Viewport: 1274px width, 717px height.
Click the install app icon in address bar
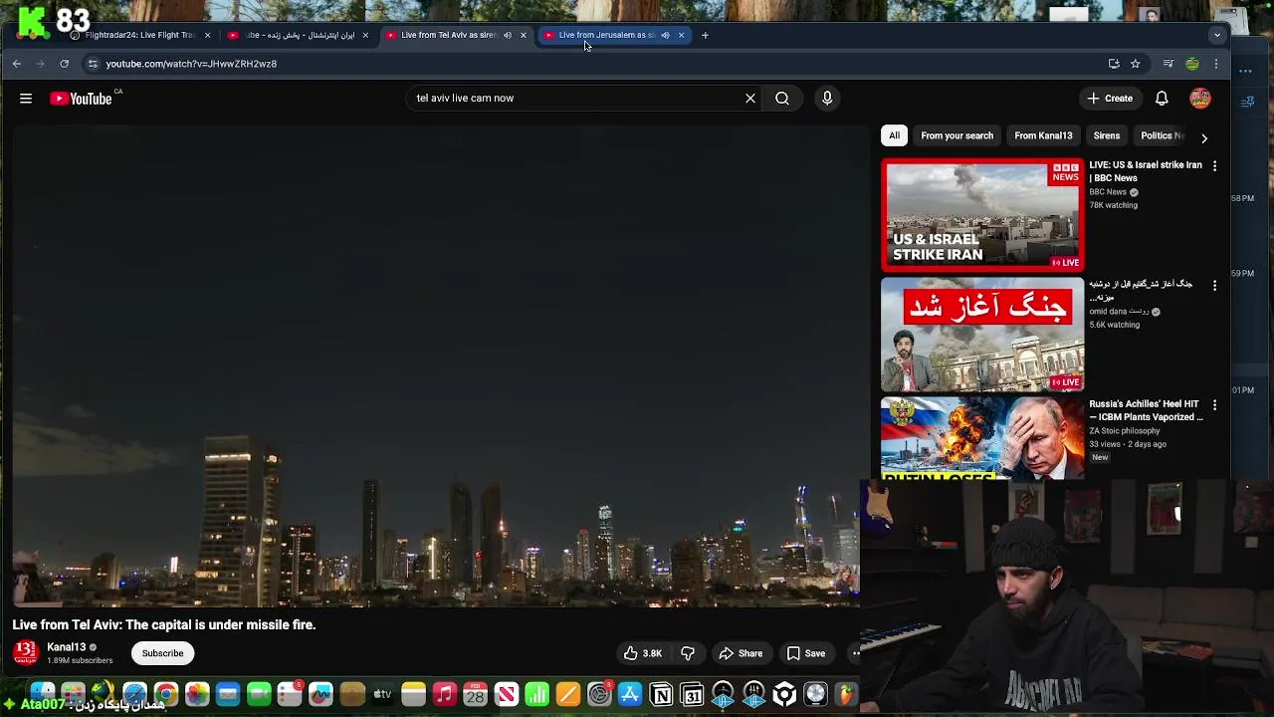coord(1114,64)
